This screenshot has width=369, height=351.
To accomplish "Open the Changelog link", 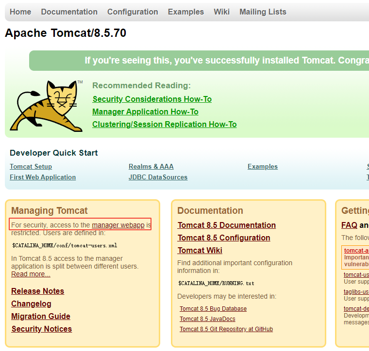I will [x=31, y=303].
